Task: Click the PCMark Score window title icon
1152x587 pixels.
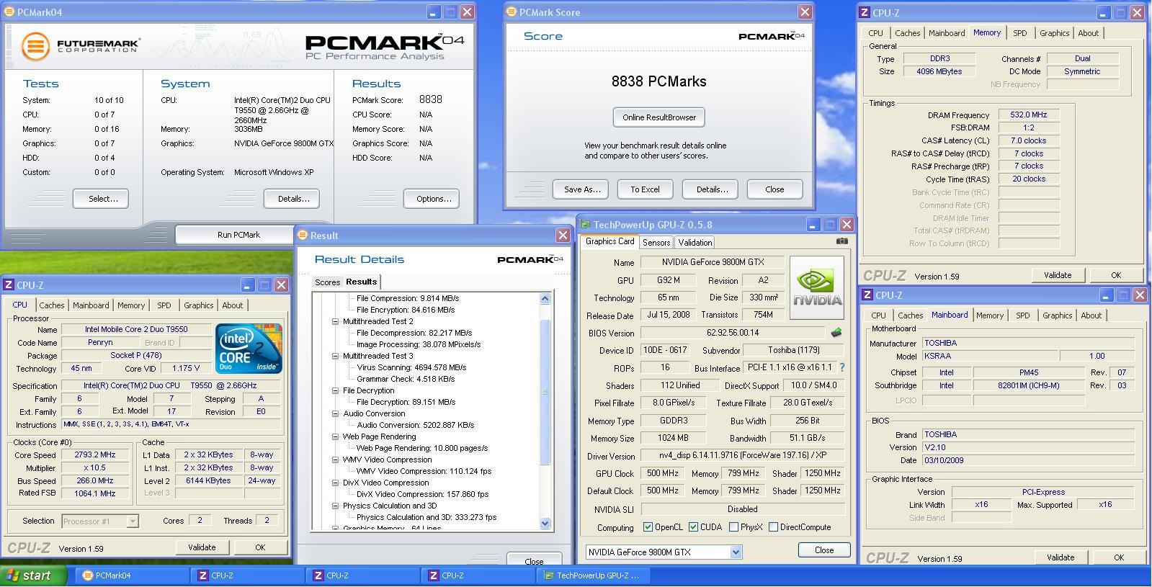Action: click(x=512, y=12)
